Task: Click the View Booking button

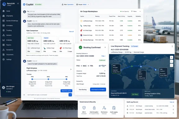Action: (83, 90)
